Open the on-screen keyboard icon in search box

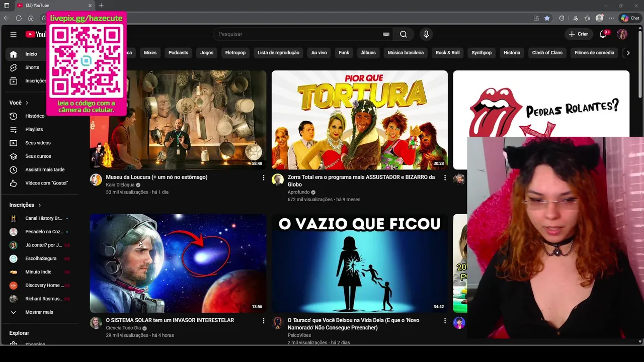(386, 34)
